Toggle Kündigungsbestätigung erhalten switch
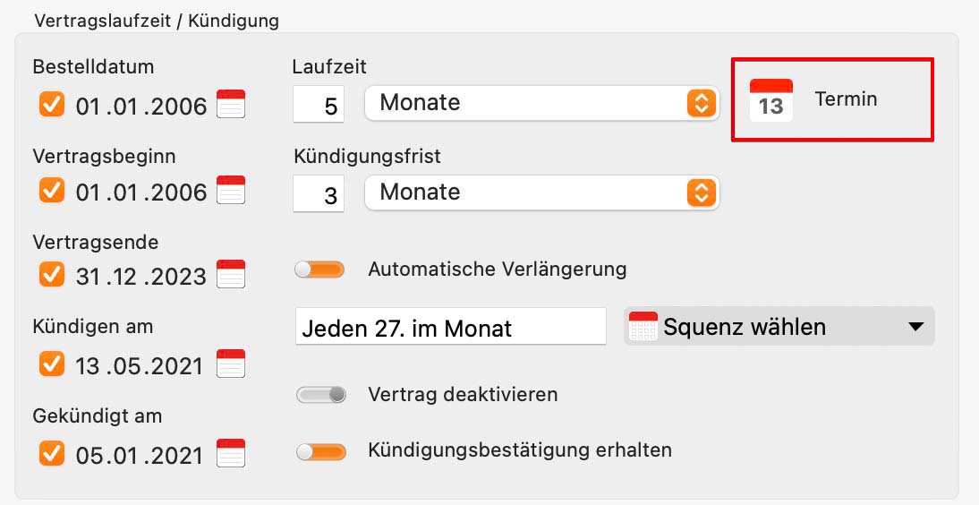This screenshot has width=979, height=505. click(321, 451)
